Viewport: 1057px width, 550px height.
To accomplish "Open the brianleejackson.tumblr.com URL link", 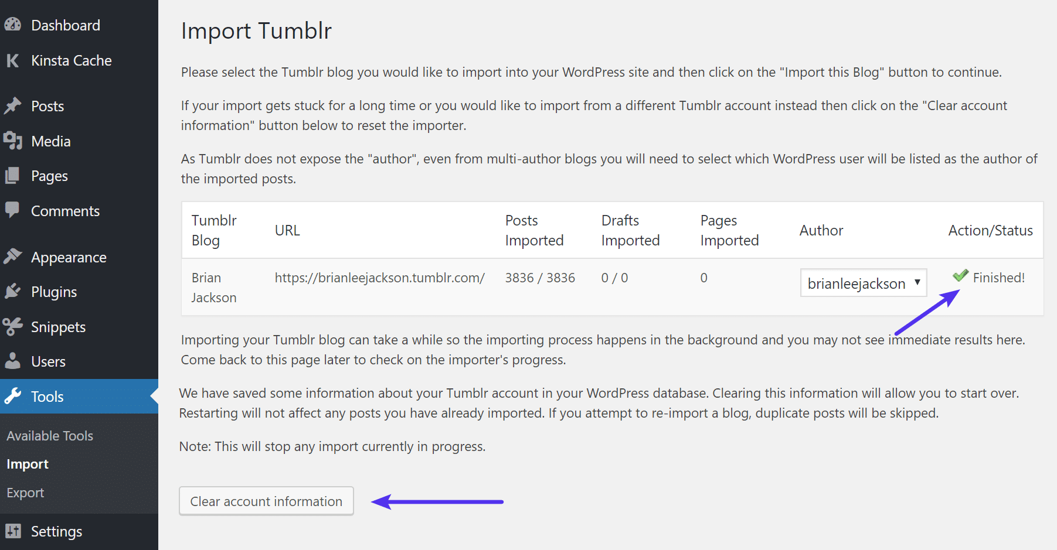I will coord(379,278).
